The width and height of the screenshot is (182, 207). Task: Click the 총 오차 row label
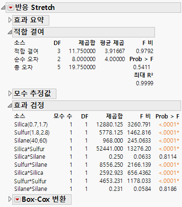point(23,67)
